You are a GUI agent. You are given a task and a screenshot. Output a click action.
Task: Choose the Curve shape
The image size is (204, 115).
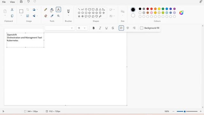tap(83, 9)
